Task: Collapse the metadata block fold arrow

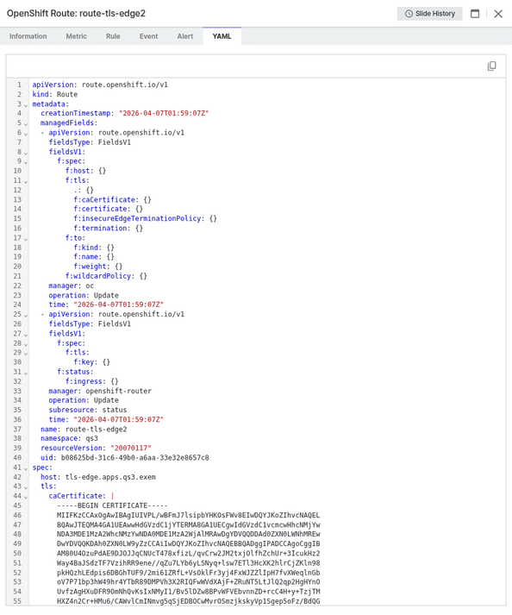Action: (26, 104)
